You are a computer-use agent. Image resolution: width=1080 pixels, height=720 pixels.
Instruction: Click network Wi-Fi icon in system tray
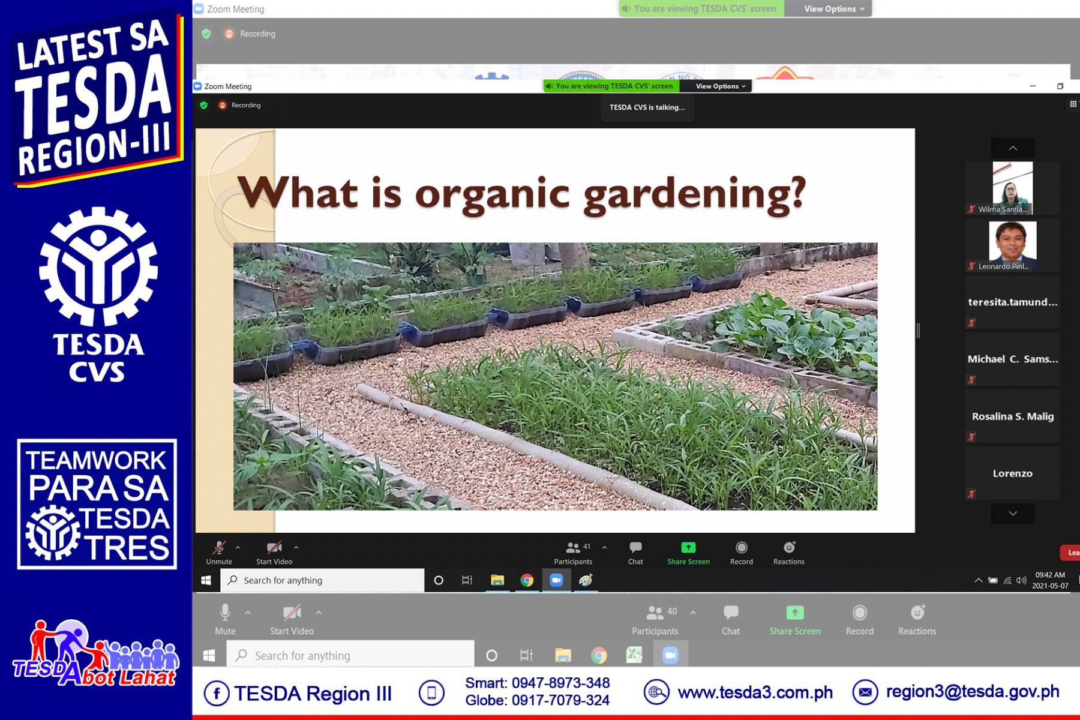click(x=1007, y=580)
